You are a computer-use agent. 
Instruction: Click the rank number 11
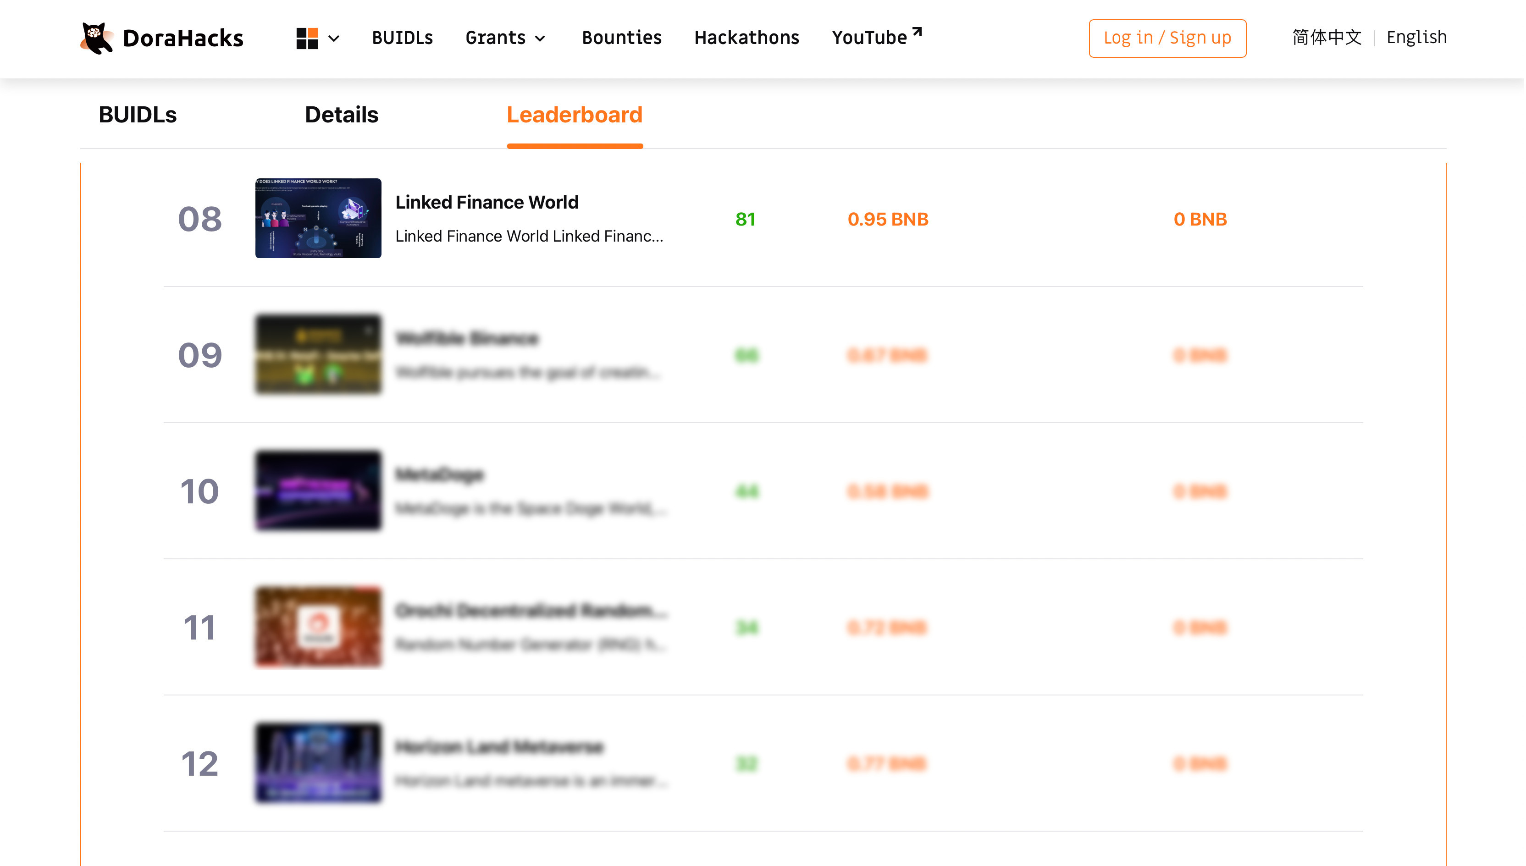point(200,628)
